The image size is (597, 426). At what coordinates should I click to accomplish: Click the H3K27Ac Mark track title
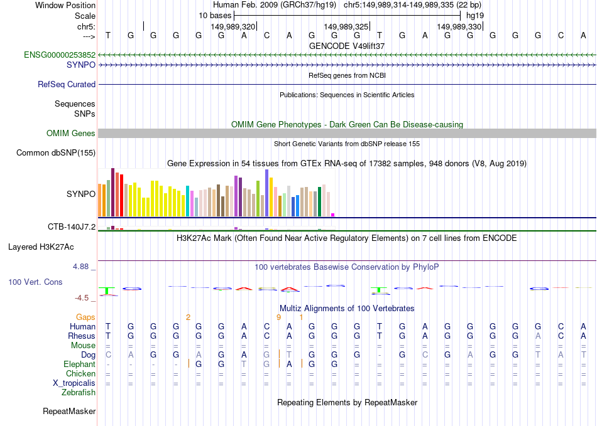coord(347,238)
